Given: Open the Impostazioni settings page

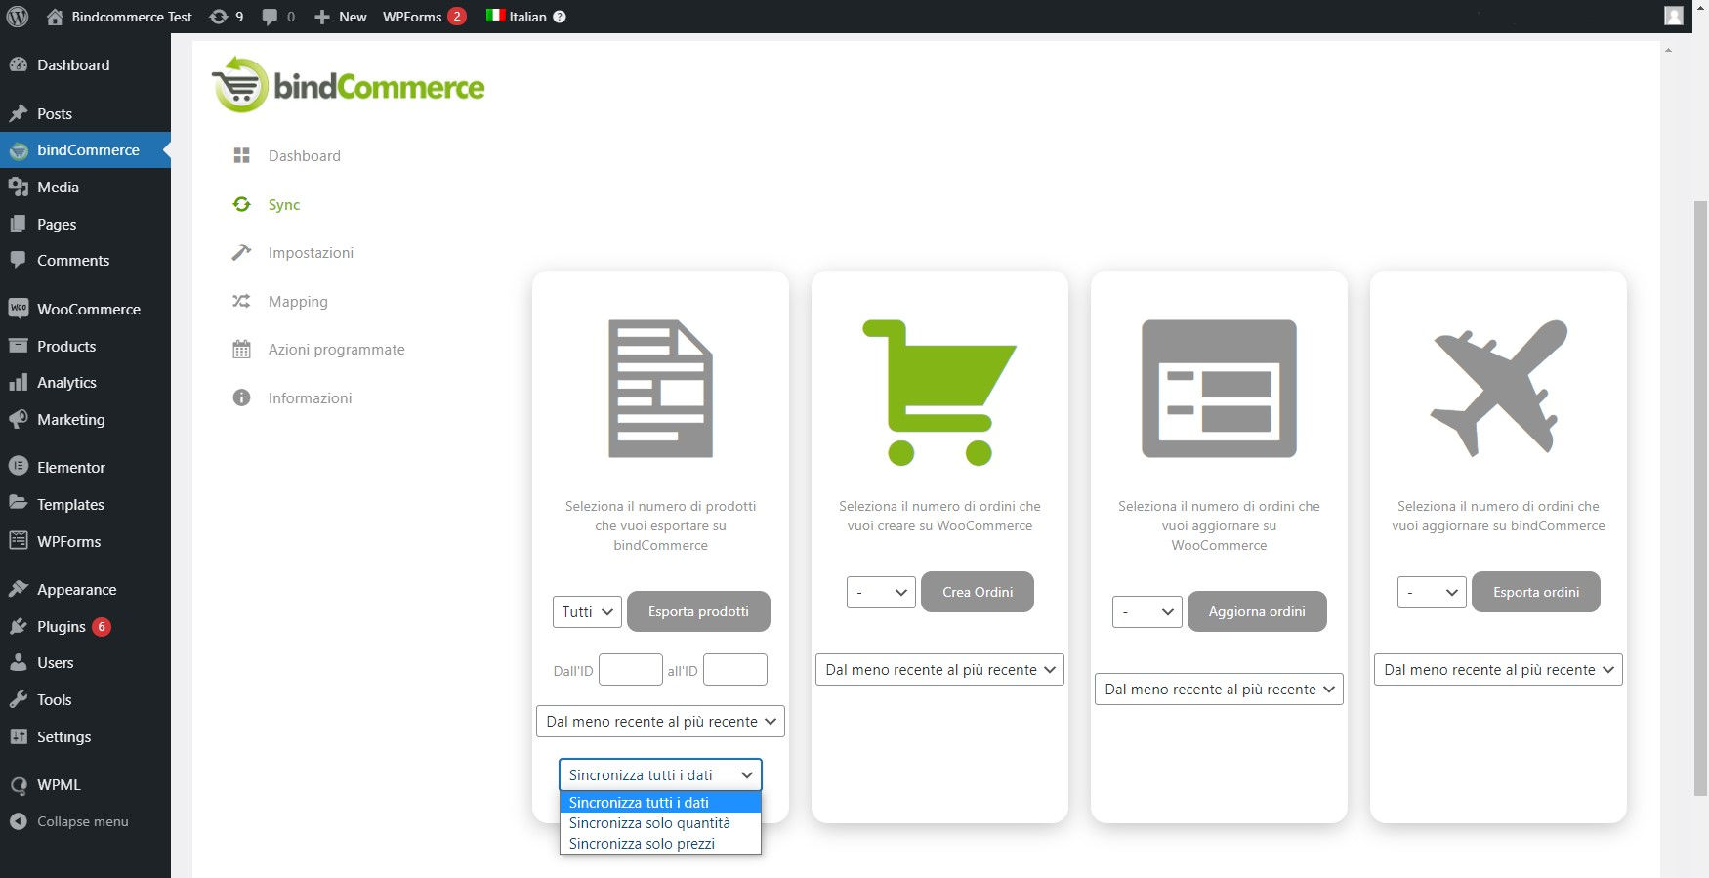Looking at the screenshot, I should [311, 253].
